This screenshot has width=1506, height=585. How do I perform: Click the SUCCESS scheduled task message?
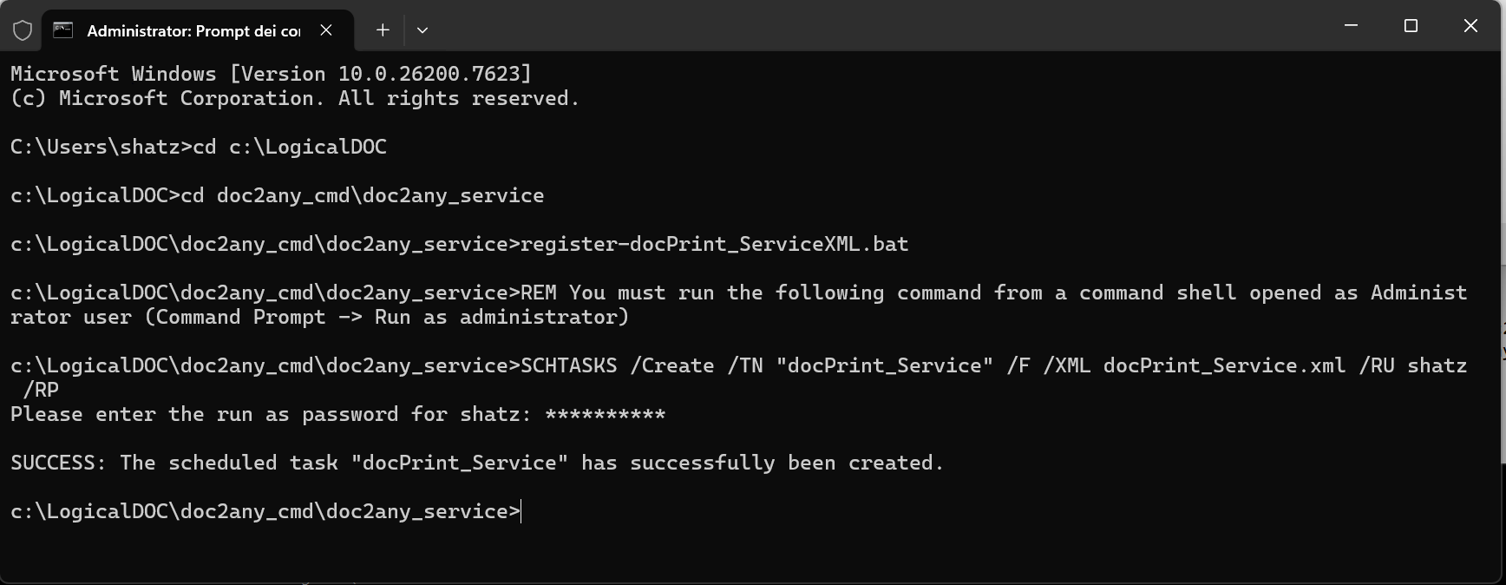pos(477,463)
